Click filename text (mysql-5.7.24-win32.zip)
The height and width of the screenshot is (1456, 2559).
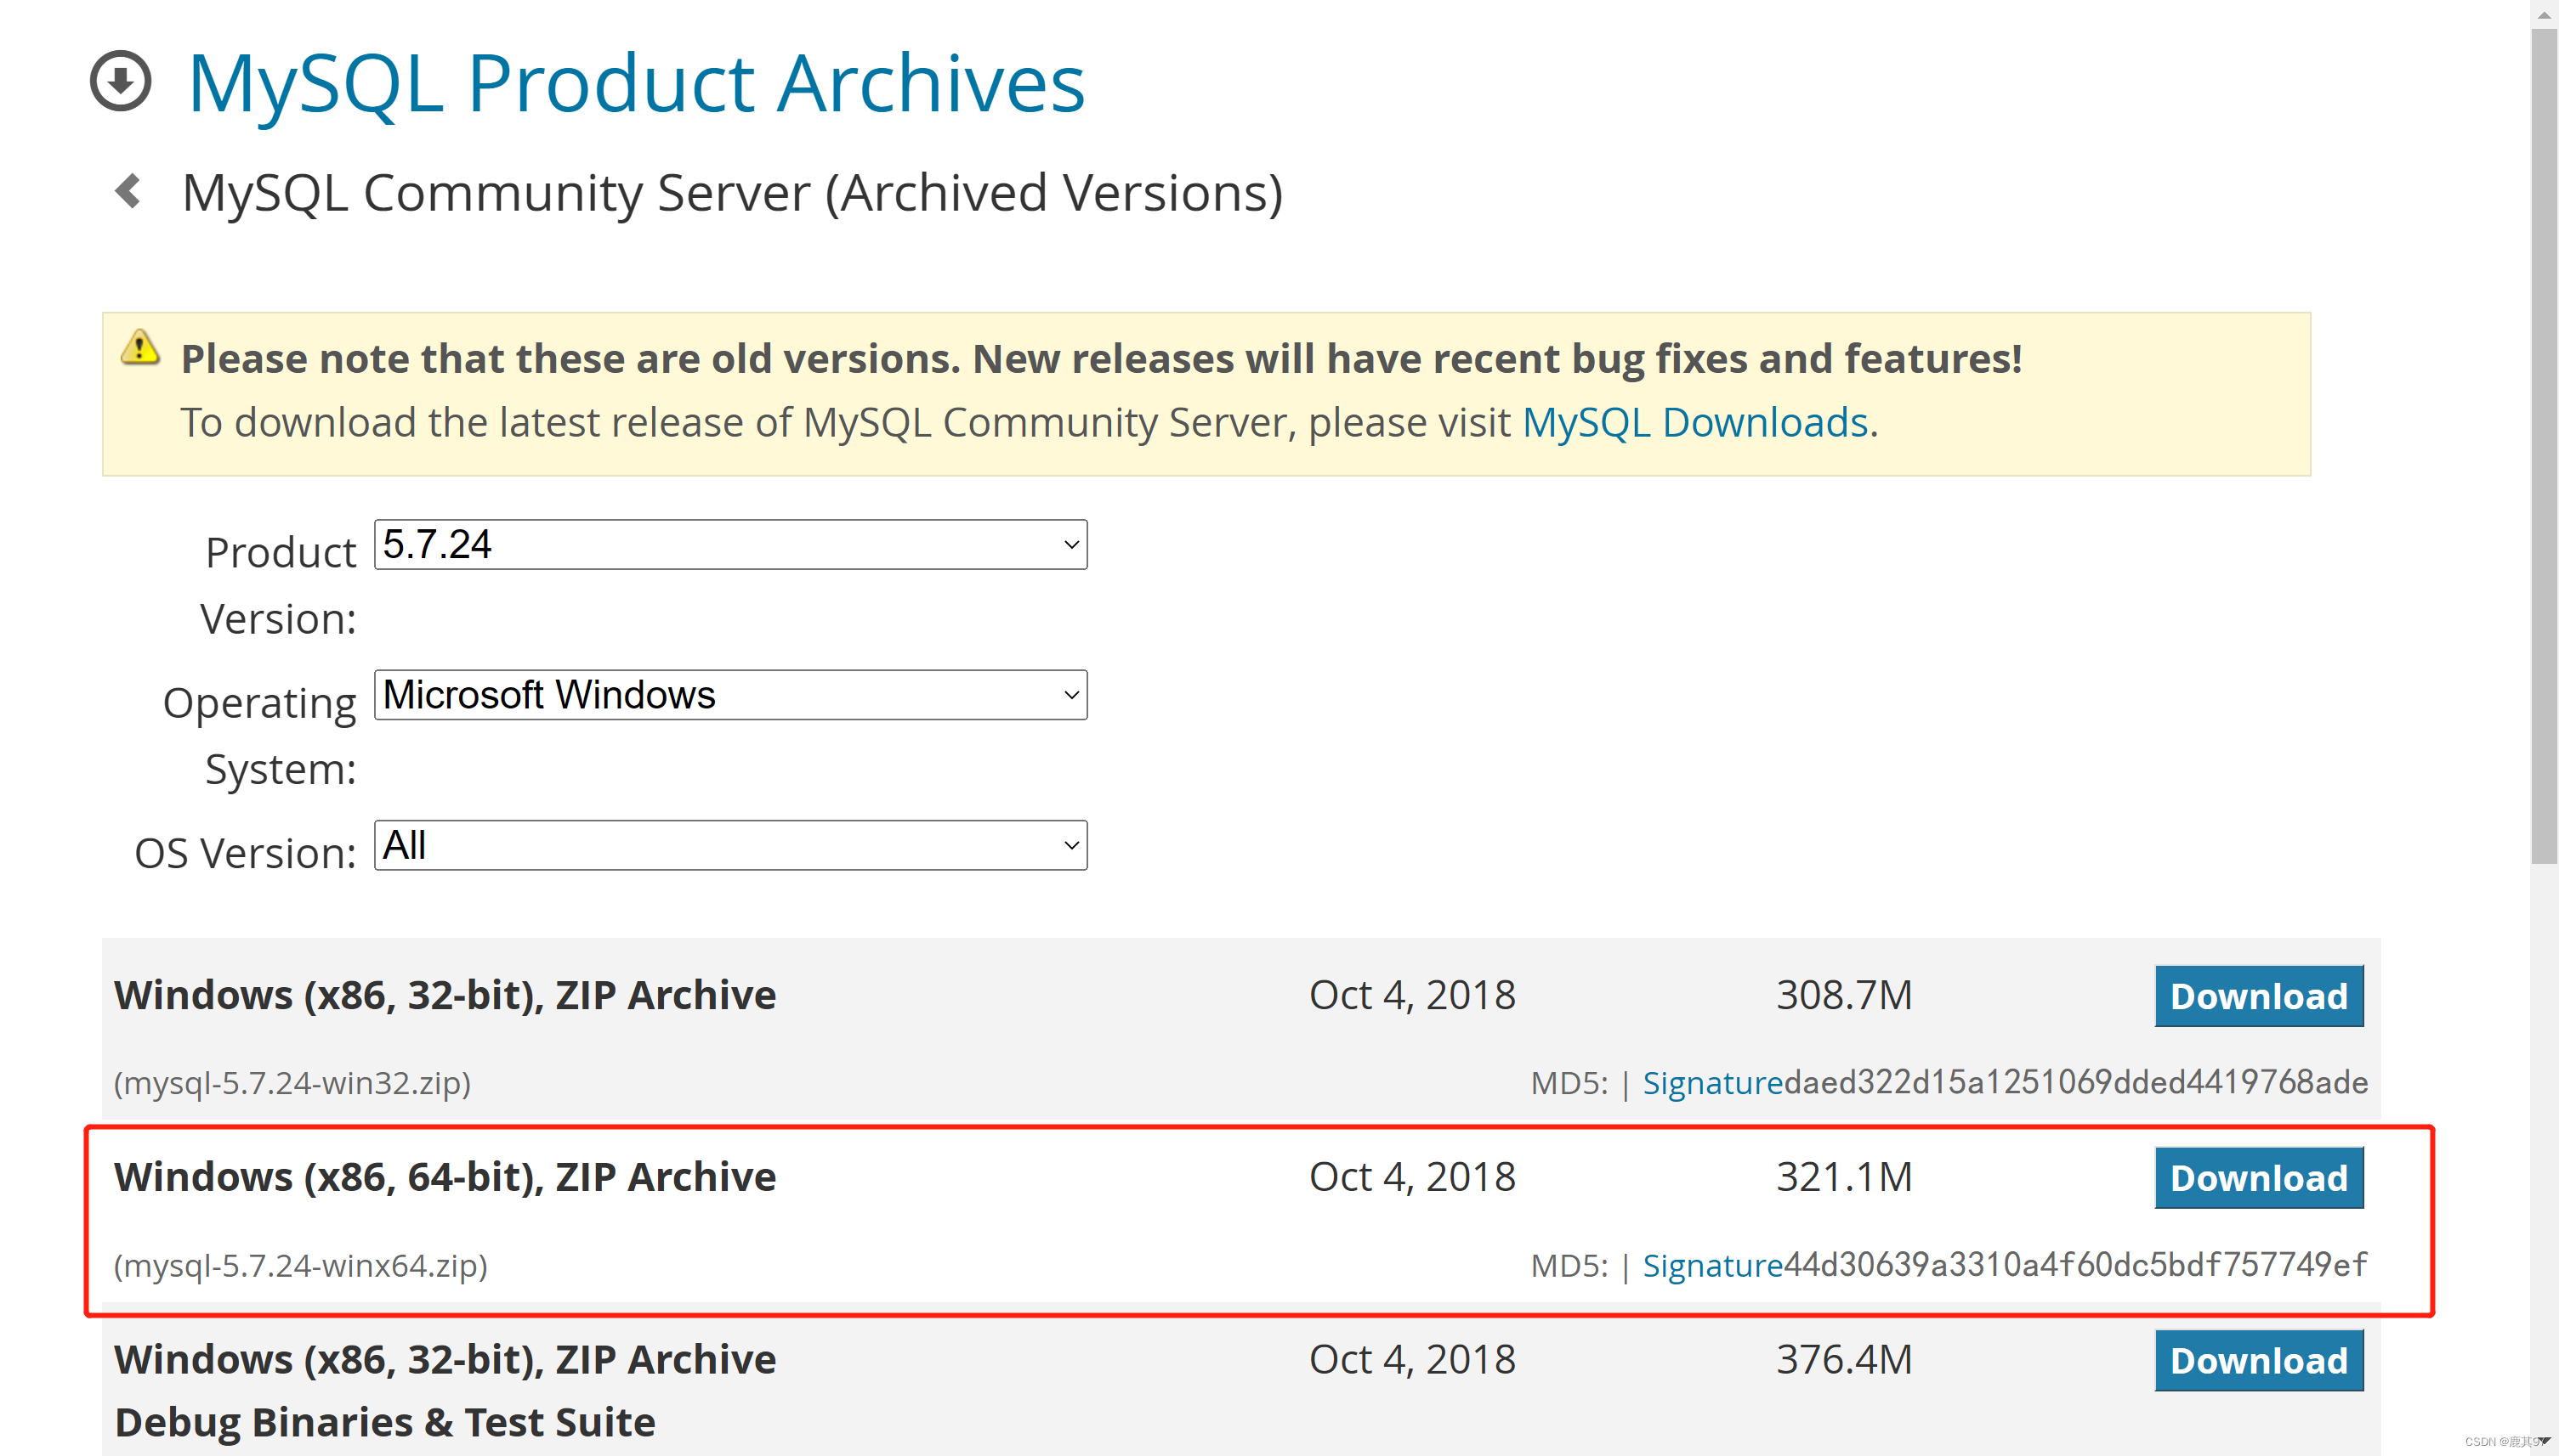point(292,1083)
